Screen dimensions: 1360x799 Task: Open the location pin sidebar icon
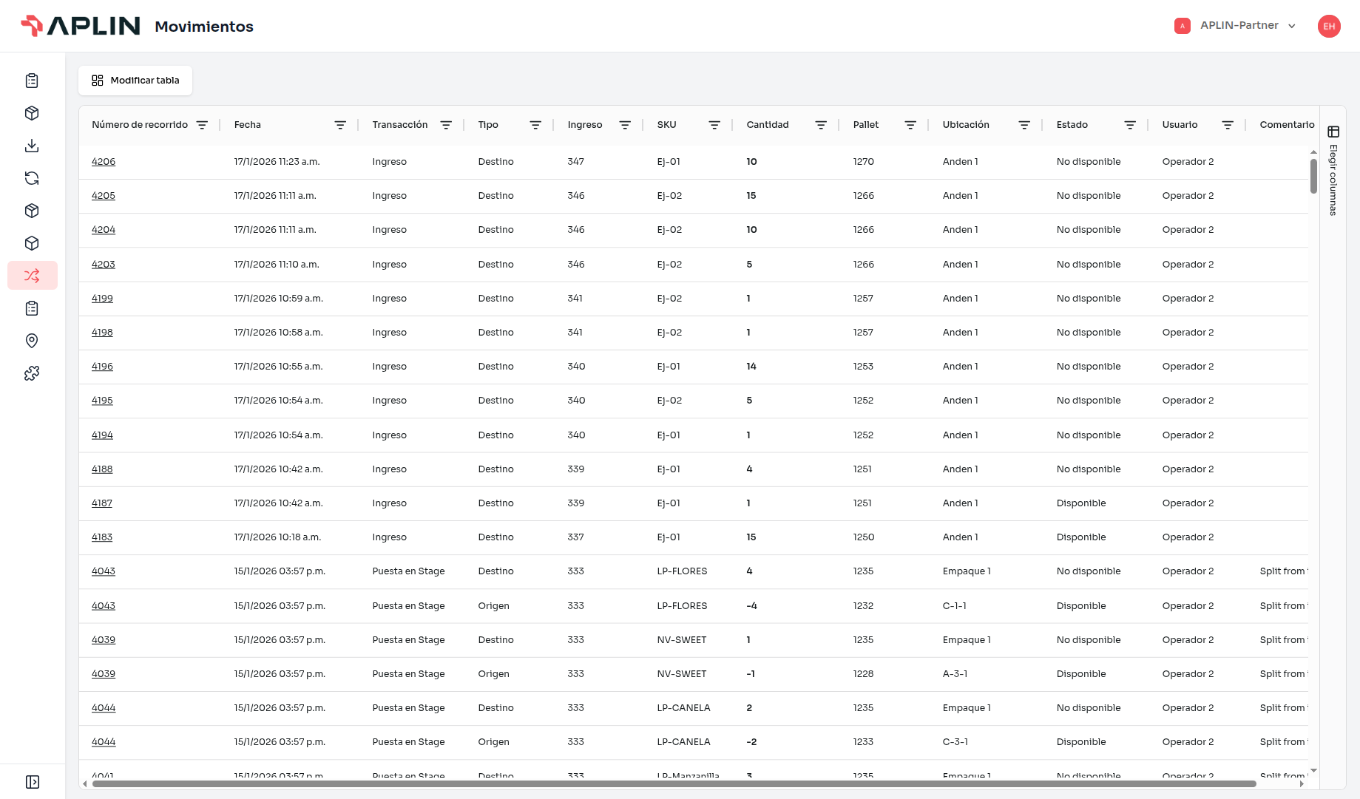(x=32, y=341)
